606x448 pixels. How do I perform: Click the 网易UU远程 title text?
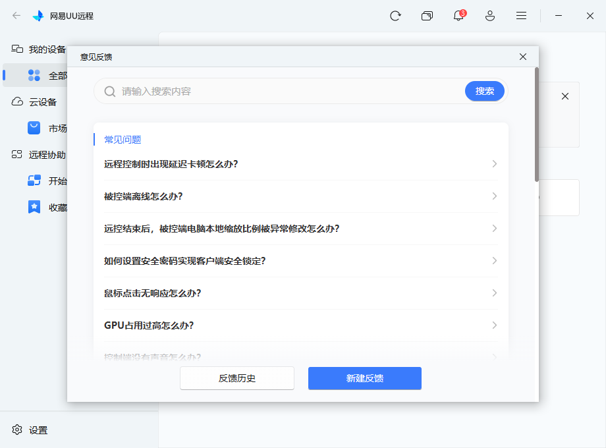72,16
